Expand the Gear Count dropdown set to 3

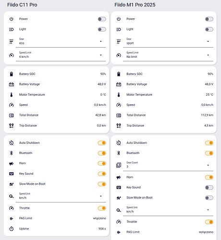(168, 165)
